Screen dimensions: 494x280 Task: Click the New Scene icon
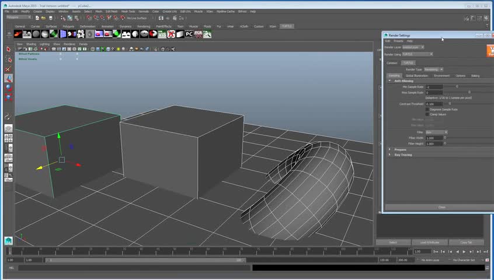tap(37, 18)
